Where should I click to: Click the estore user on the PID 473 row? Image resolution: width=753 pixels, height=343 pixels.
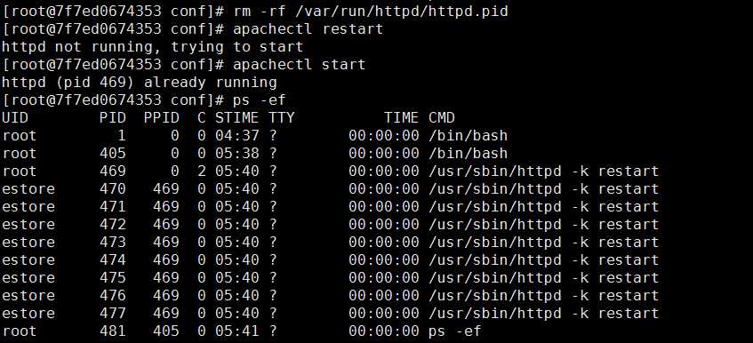click(28, 243)
